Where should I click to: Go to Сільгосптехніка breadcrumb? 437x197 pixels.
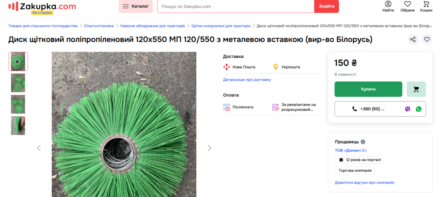click(99, 26)
